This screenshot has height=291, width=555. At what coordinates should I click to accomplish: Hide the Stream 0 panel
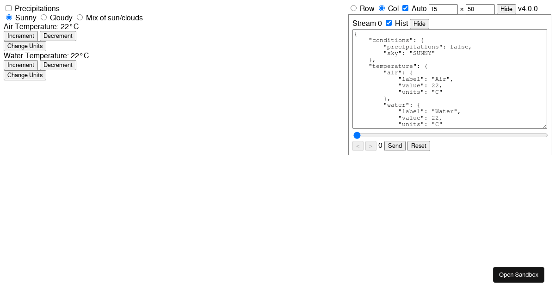(419, 24)
